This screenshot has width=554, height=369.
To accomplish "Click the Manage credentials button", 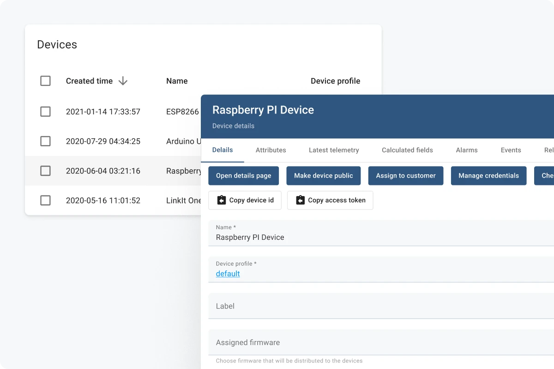I will tap(488, 176).
